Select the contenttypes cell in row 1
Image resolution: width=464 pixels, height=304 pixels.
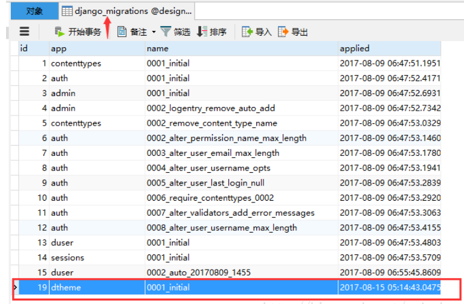[x=97, y=63]
